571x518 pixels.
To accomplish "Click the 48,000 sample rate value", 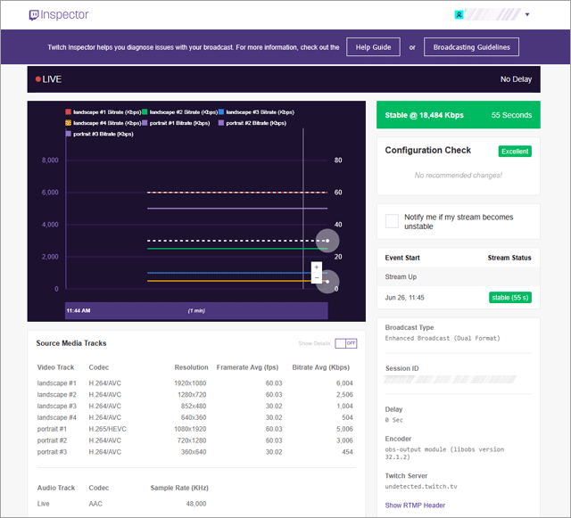I will point(196,504).
